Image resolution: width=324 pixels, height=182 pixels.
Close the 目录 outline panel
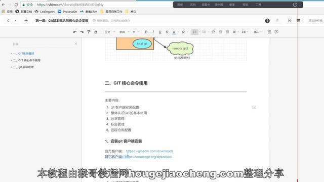click(x=76, y=44)
